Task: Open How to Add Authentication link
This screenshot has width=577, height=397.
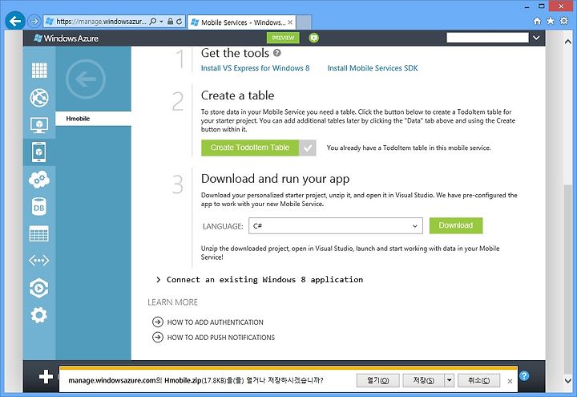Action: (216, 322)
